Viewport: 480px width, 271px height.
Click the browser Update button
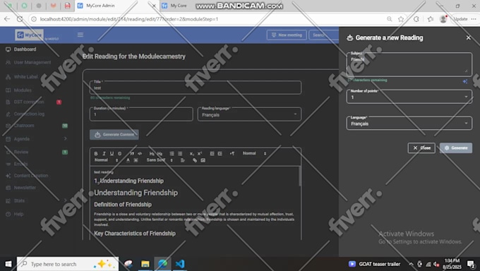click(460, 19)
